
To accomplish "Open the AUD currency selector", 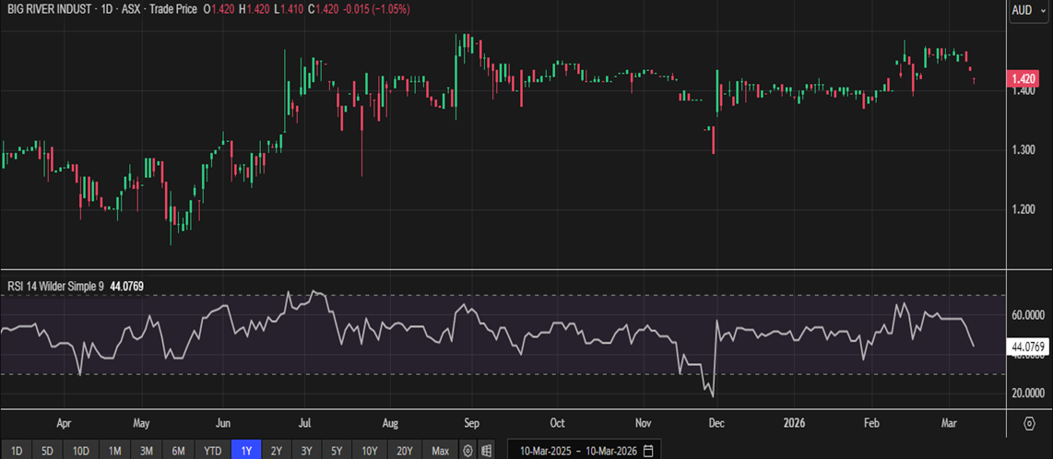I will (x=1030, y=11).
